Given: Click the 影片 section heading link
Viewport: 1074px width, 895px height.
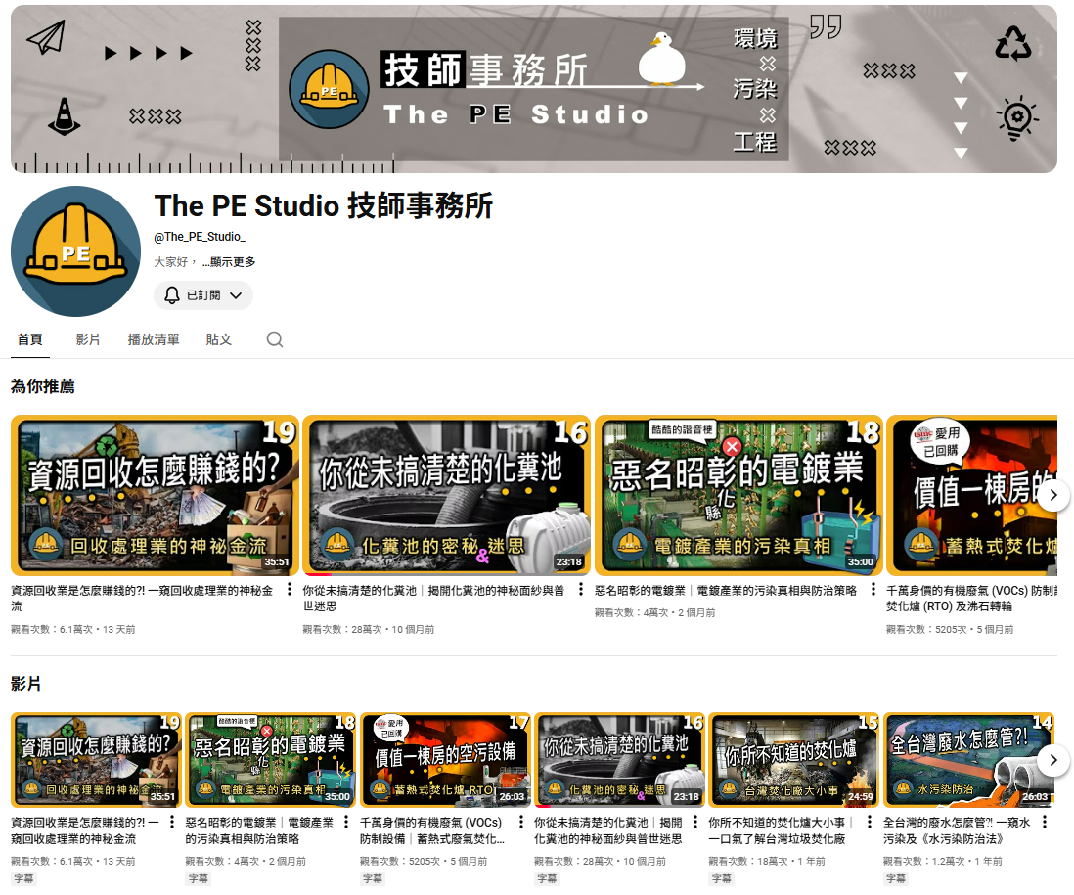Looking at the screenshot, I should (25, 684).
